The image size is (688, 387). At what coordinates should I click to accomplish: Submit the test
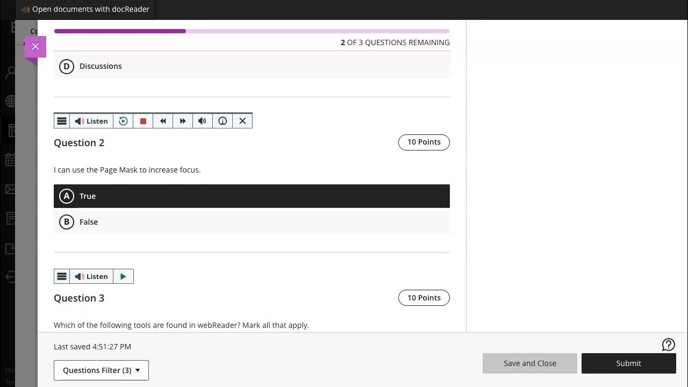coord(628,363)
